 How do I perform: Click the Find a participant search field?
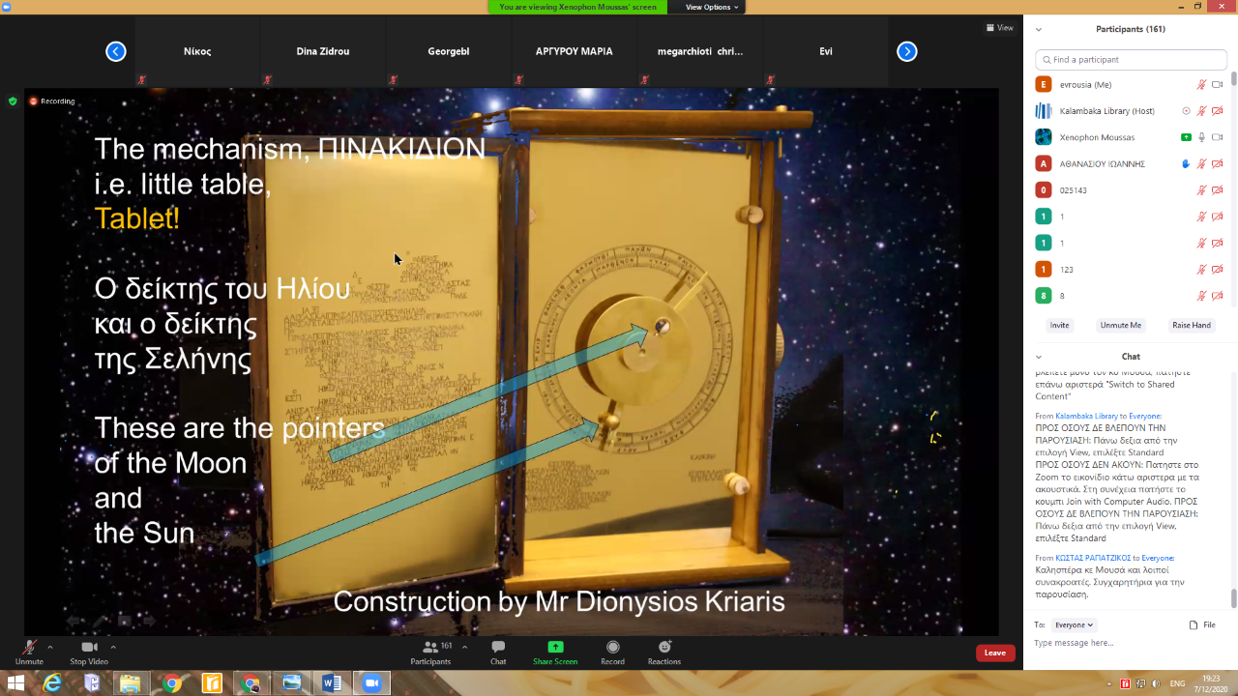pyautogui.click(x=1131, y=60)
